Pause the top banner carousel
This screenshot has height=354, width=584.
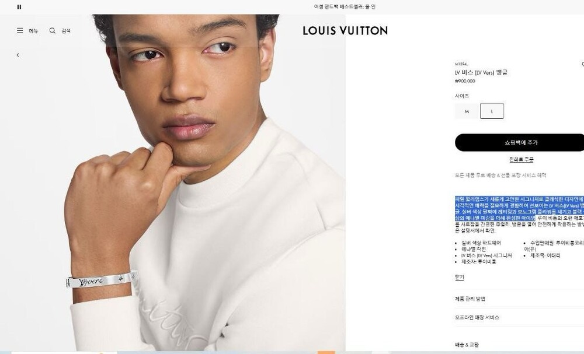[19, 6]
